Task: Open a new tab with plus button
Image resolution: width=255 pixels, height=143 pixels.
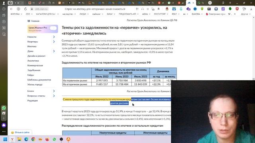Action: tap(210, 3)
